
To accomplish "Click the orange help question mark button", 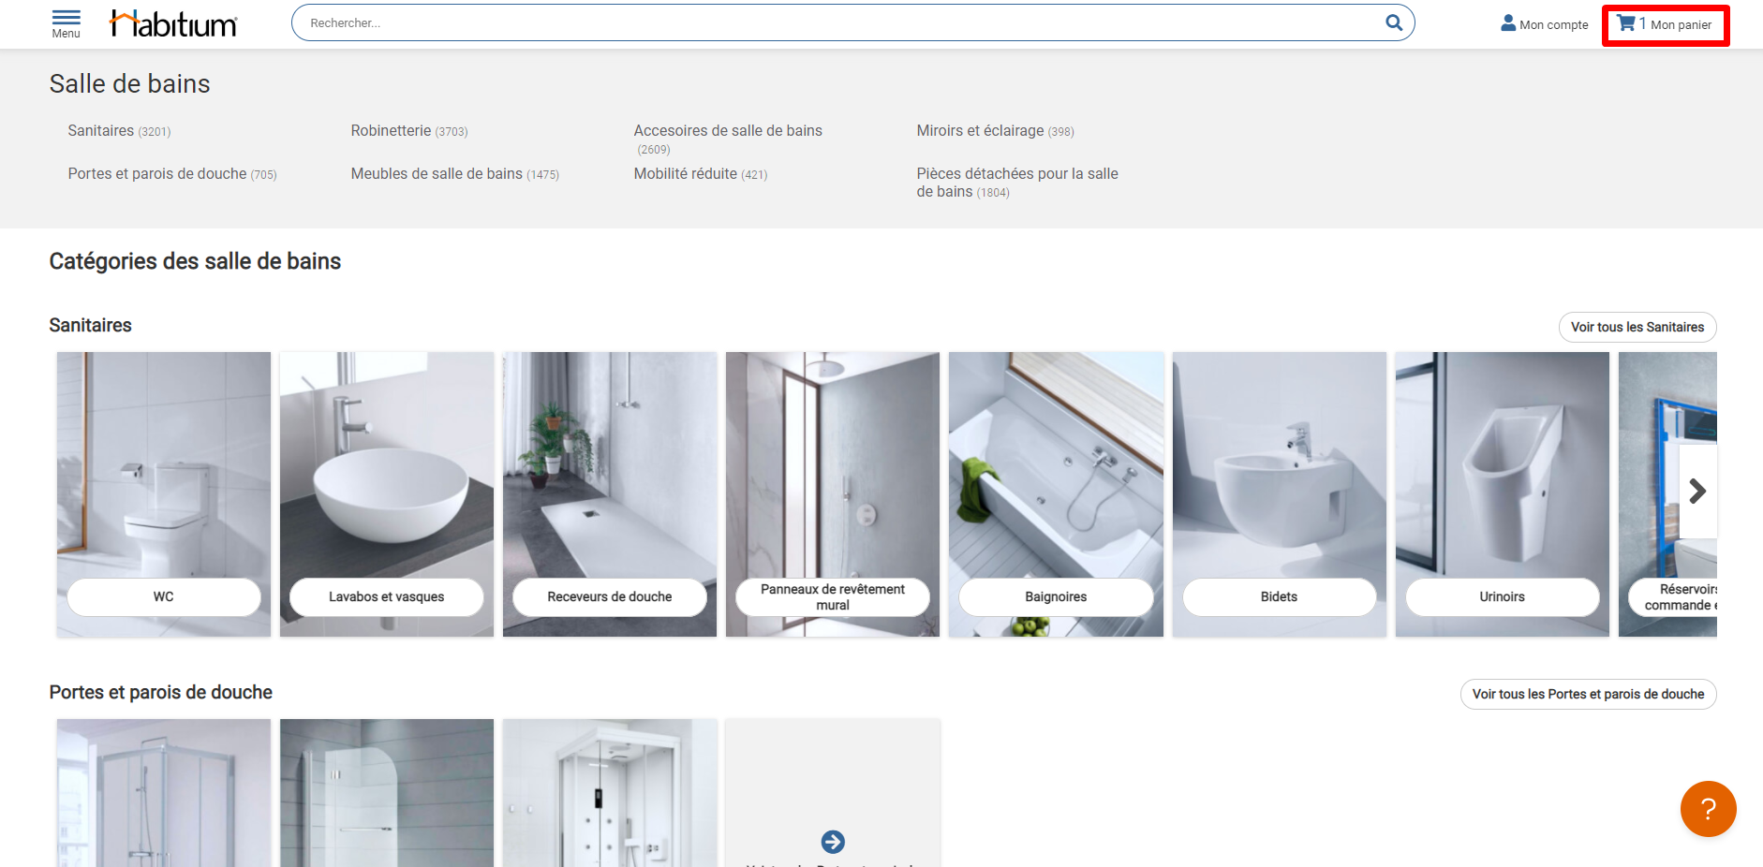I will tap(1708, 809).
